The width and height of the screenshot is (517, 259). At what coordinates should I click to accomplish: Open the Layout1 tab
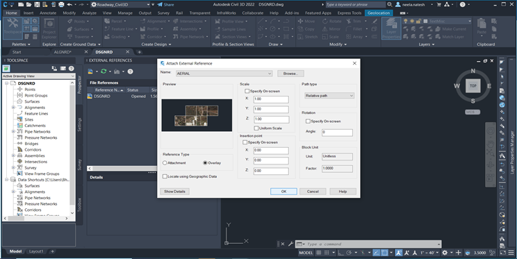pos(36,251)
